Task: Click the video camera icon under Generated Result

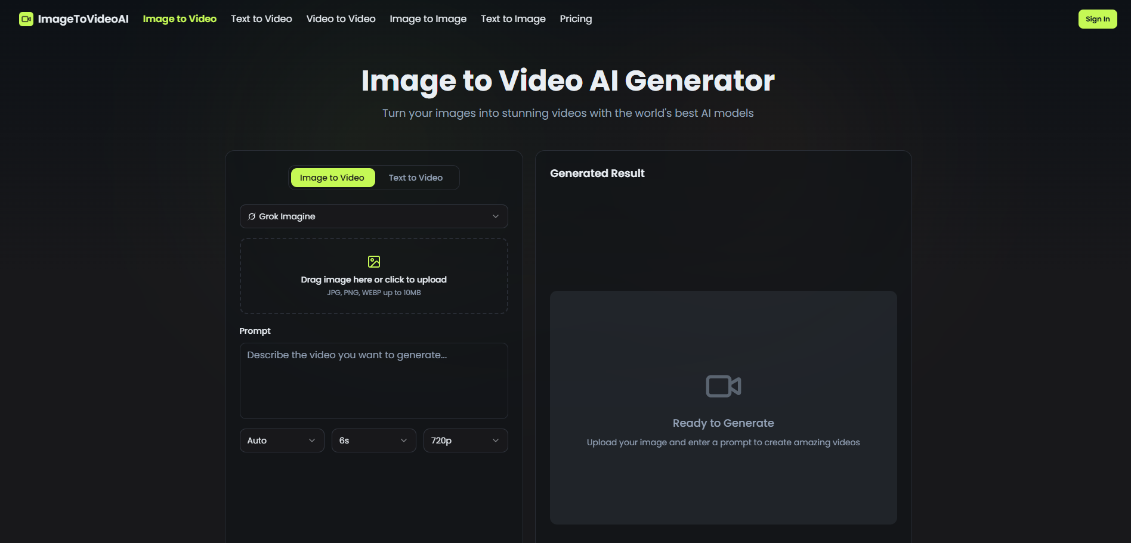Action: tap(723, 386)
